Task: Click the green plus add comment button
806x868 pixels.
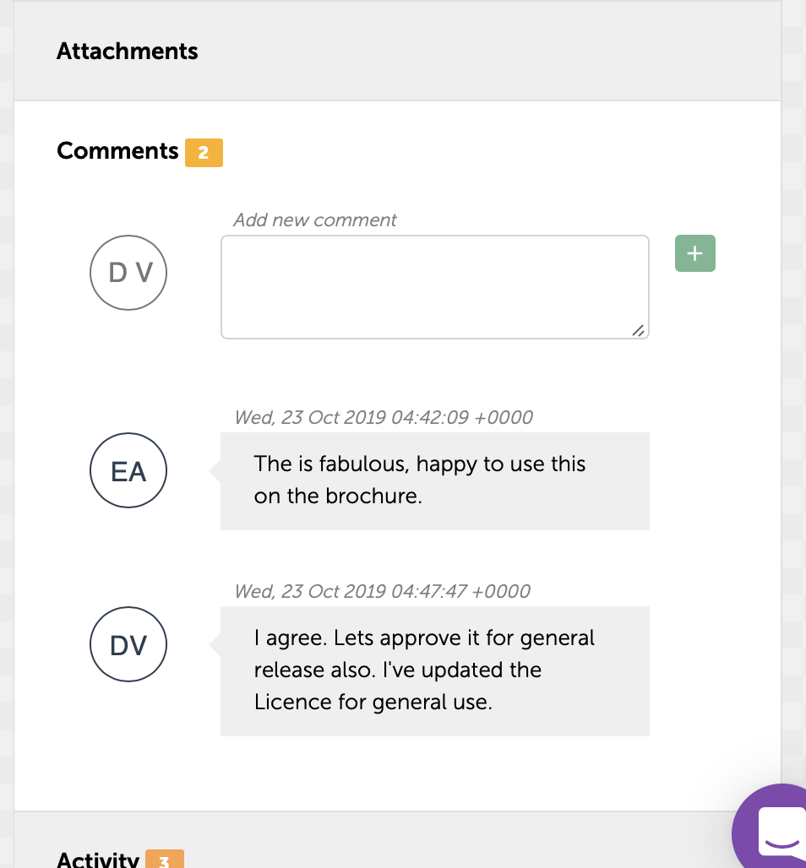Action: [694, 253]
